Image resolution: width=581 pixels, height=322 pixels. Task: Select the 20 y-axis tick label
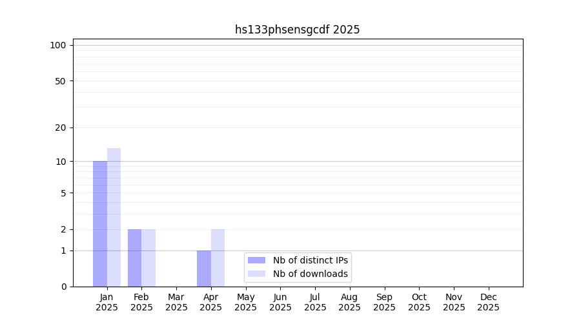coord(61,128)
